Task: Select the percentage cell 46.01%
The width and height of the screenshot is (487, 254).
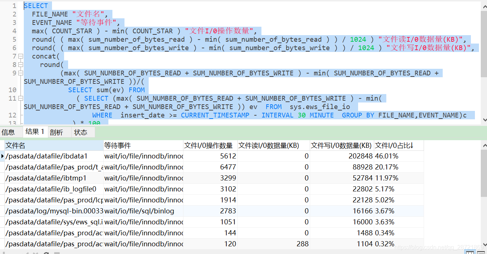Action: pos(399,156)
